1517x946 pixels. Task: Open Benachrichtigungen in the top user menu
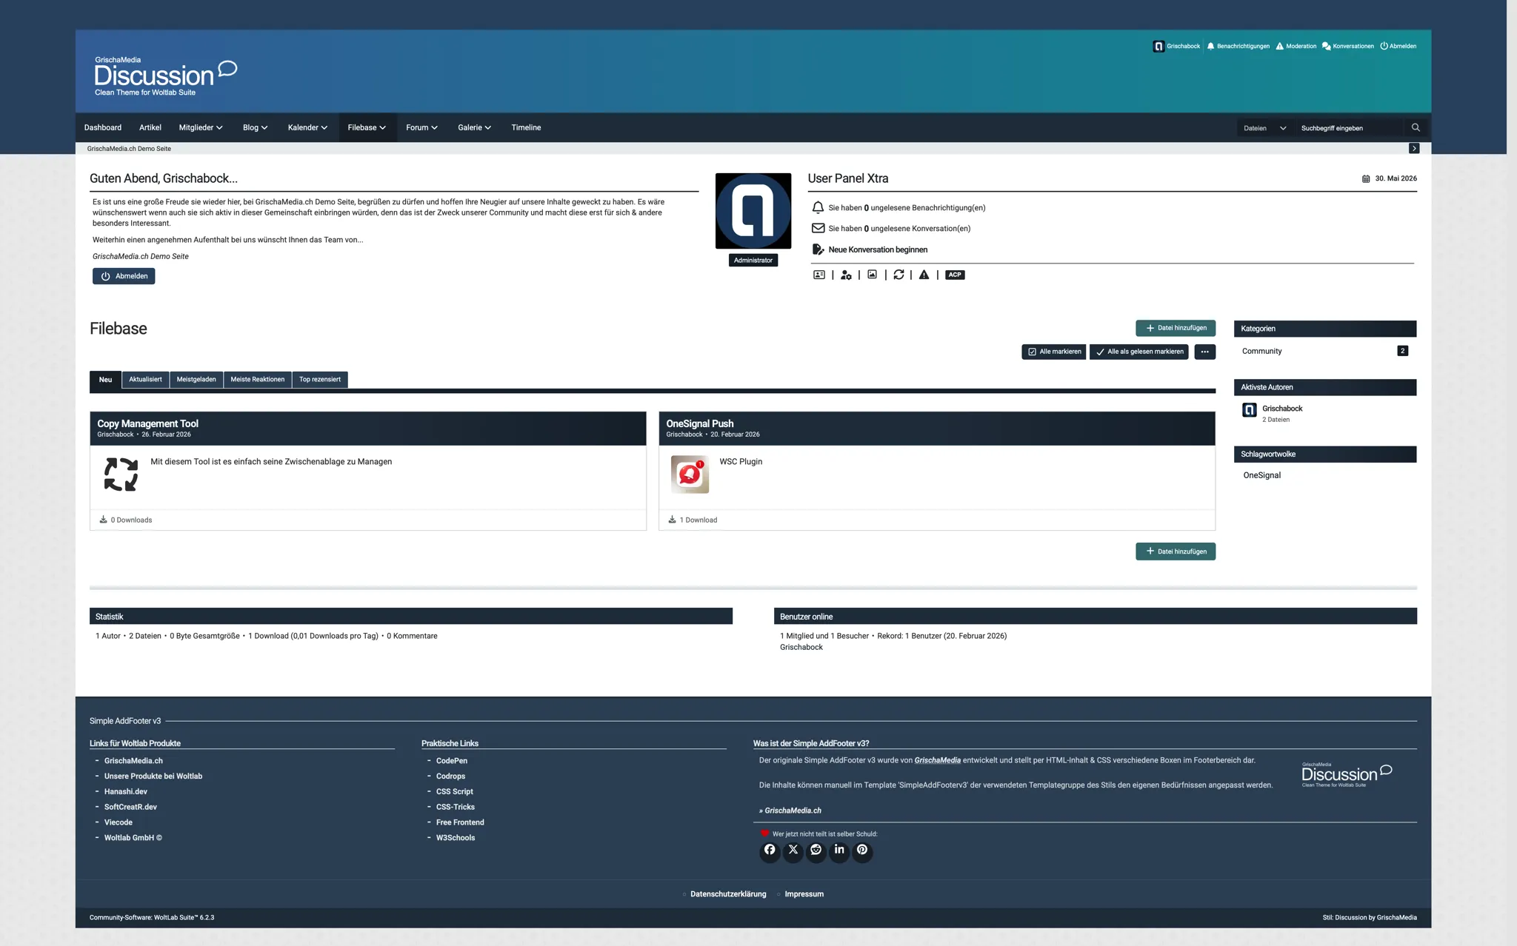[x=1238, y=46]
